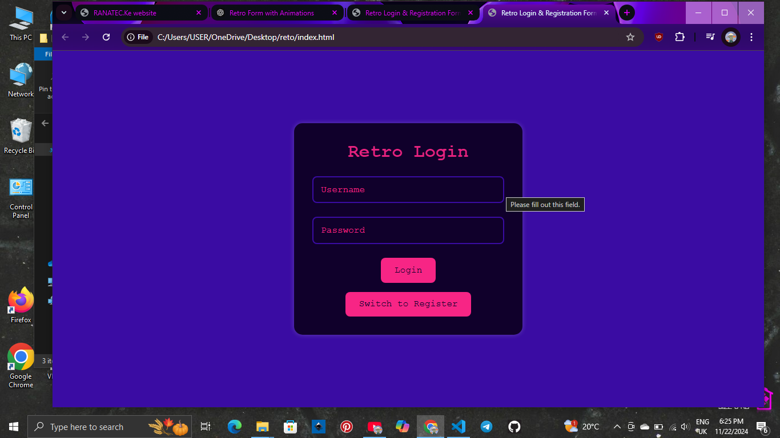The image size is (780, 438).
Task: Open Telegram from the taskbar
Action: (x=487, y=427)
